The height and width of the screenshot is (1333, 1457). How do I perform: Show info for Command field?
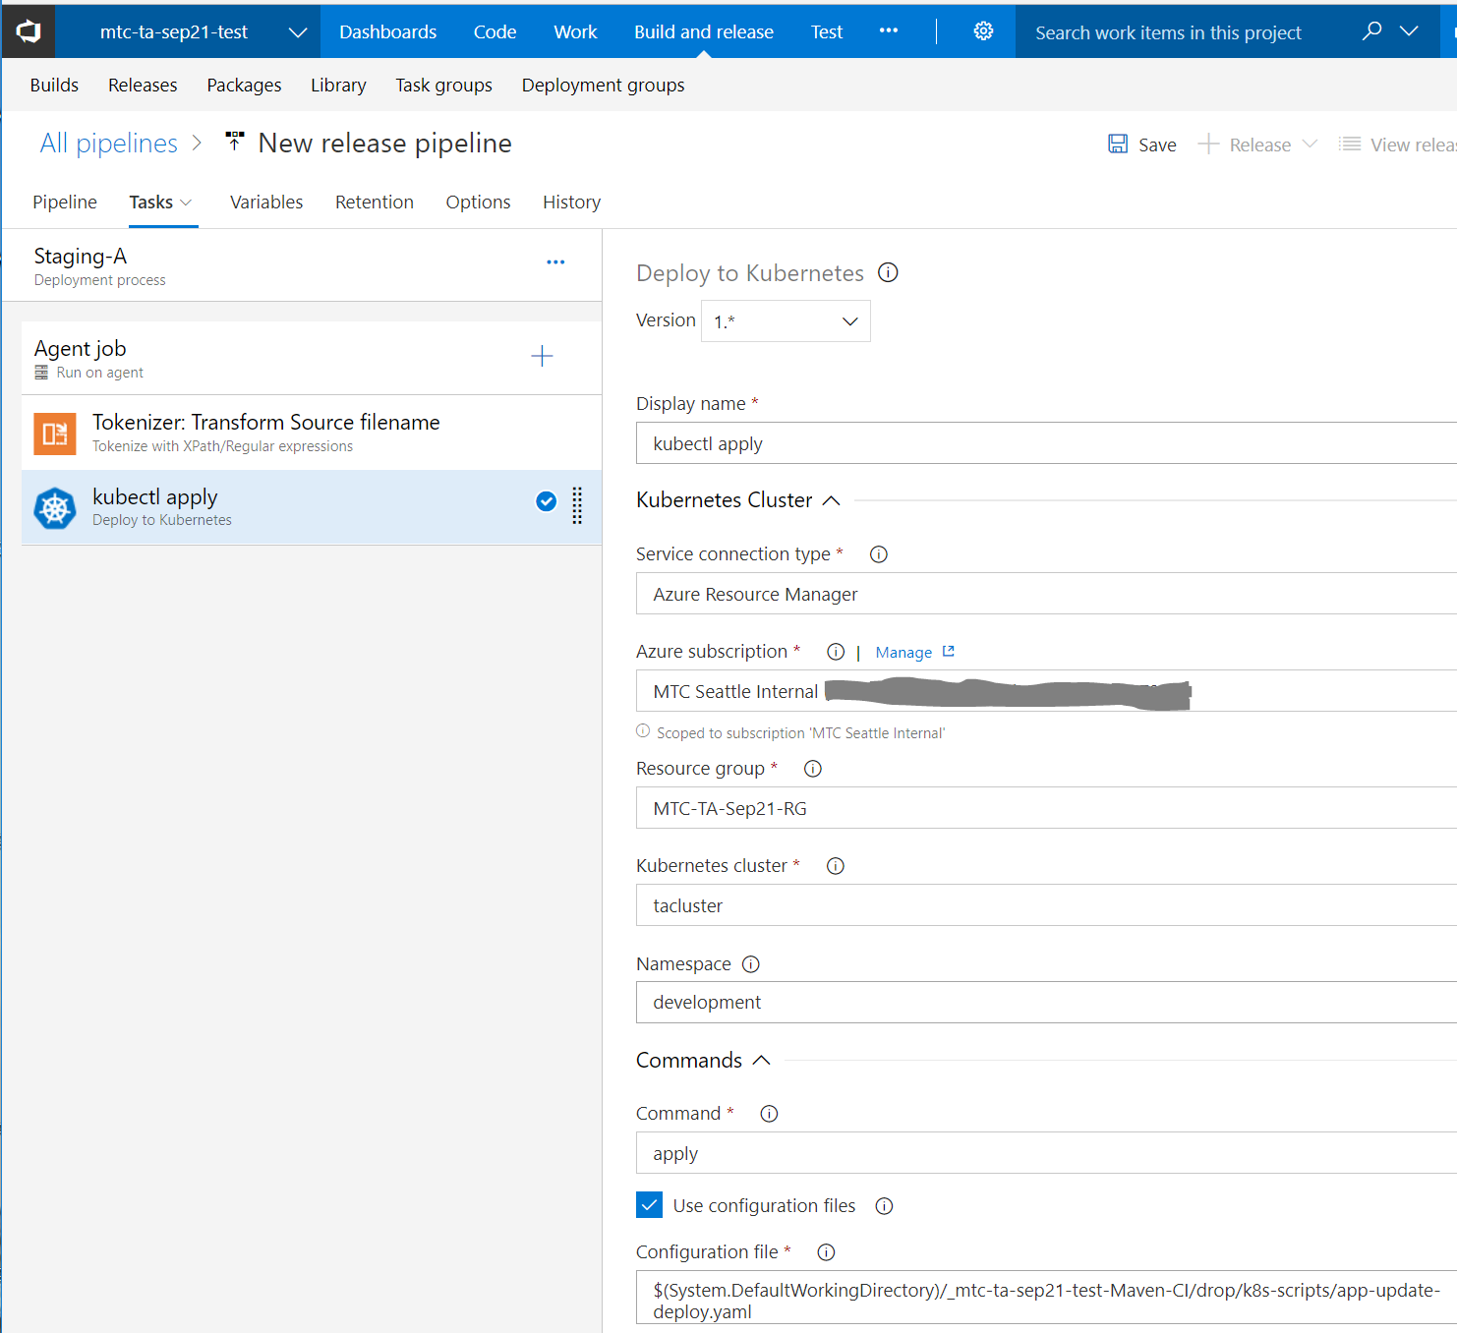click(770, 1114)
